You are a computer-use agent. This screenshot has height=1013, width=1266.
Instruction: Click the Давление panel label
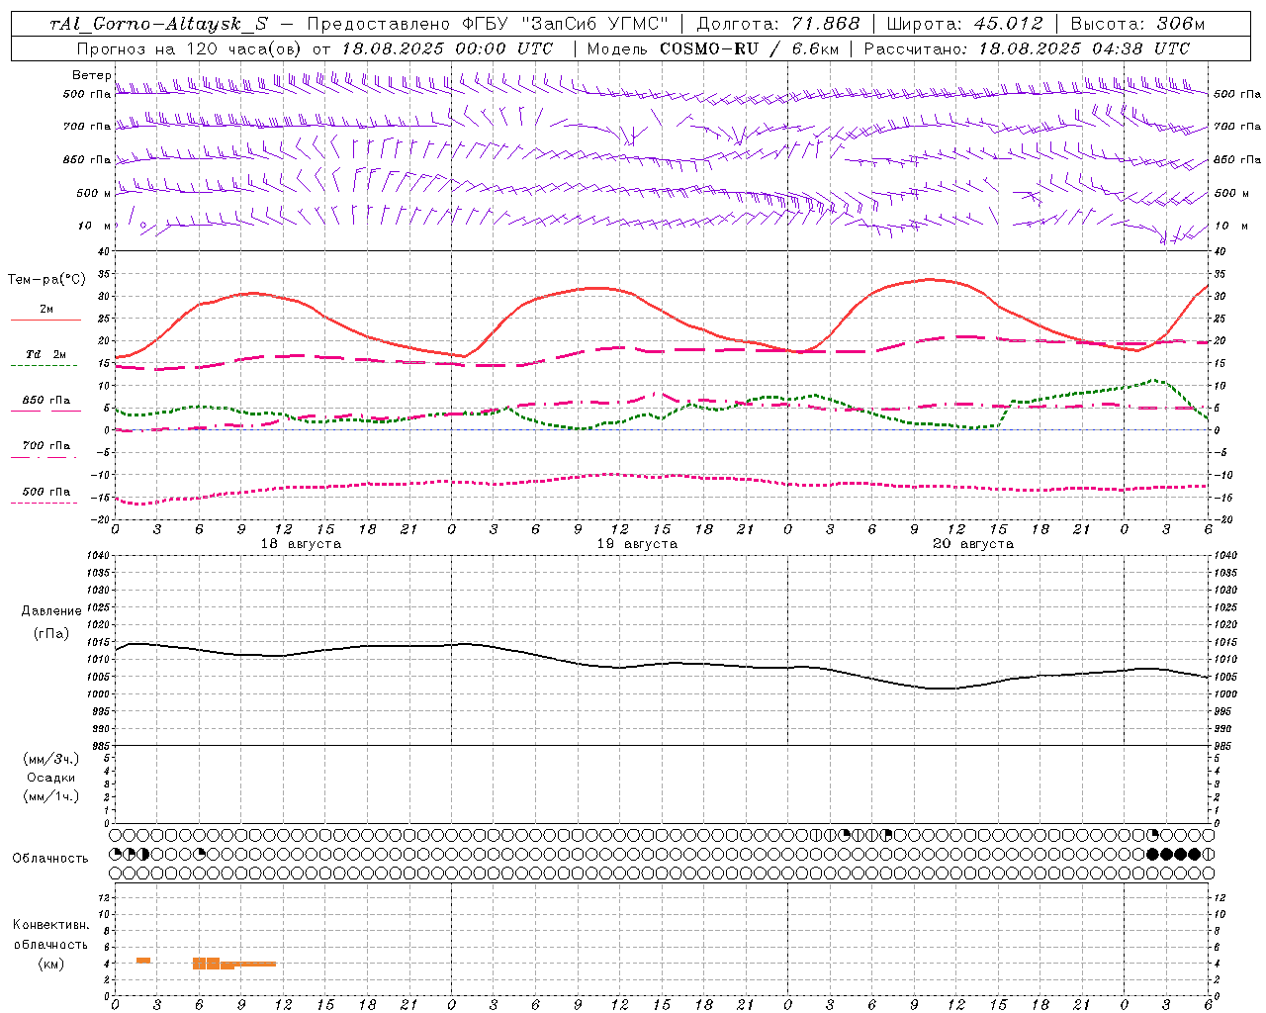[51, 611]
